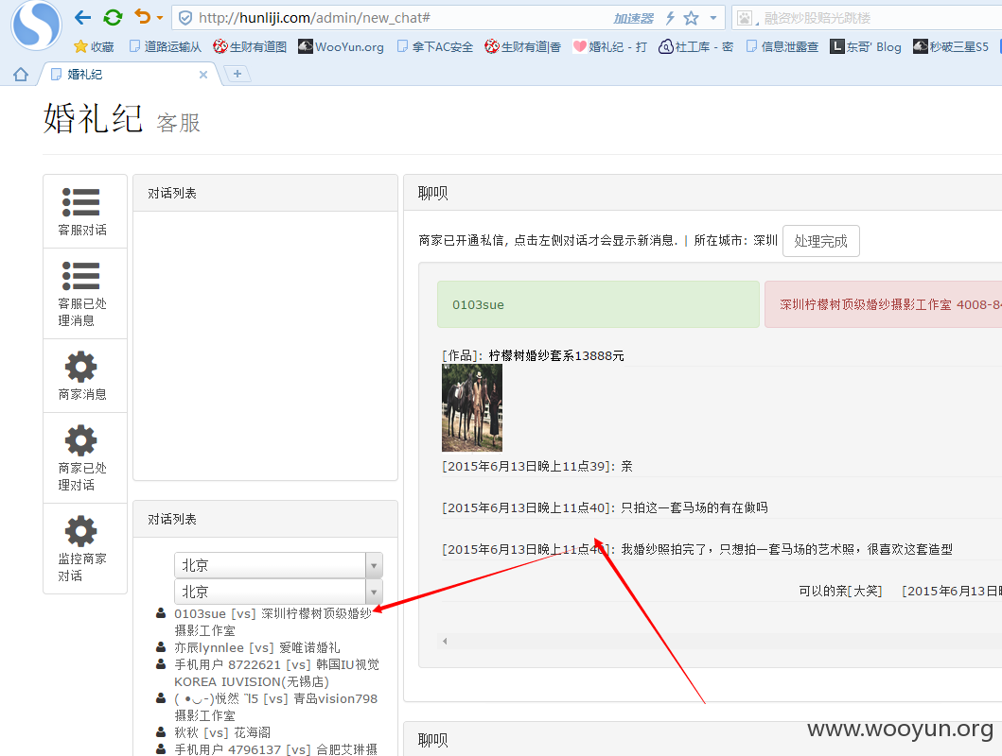
Task: Close the 婚礼纪 tab
Action: (203, 75)
